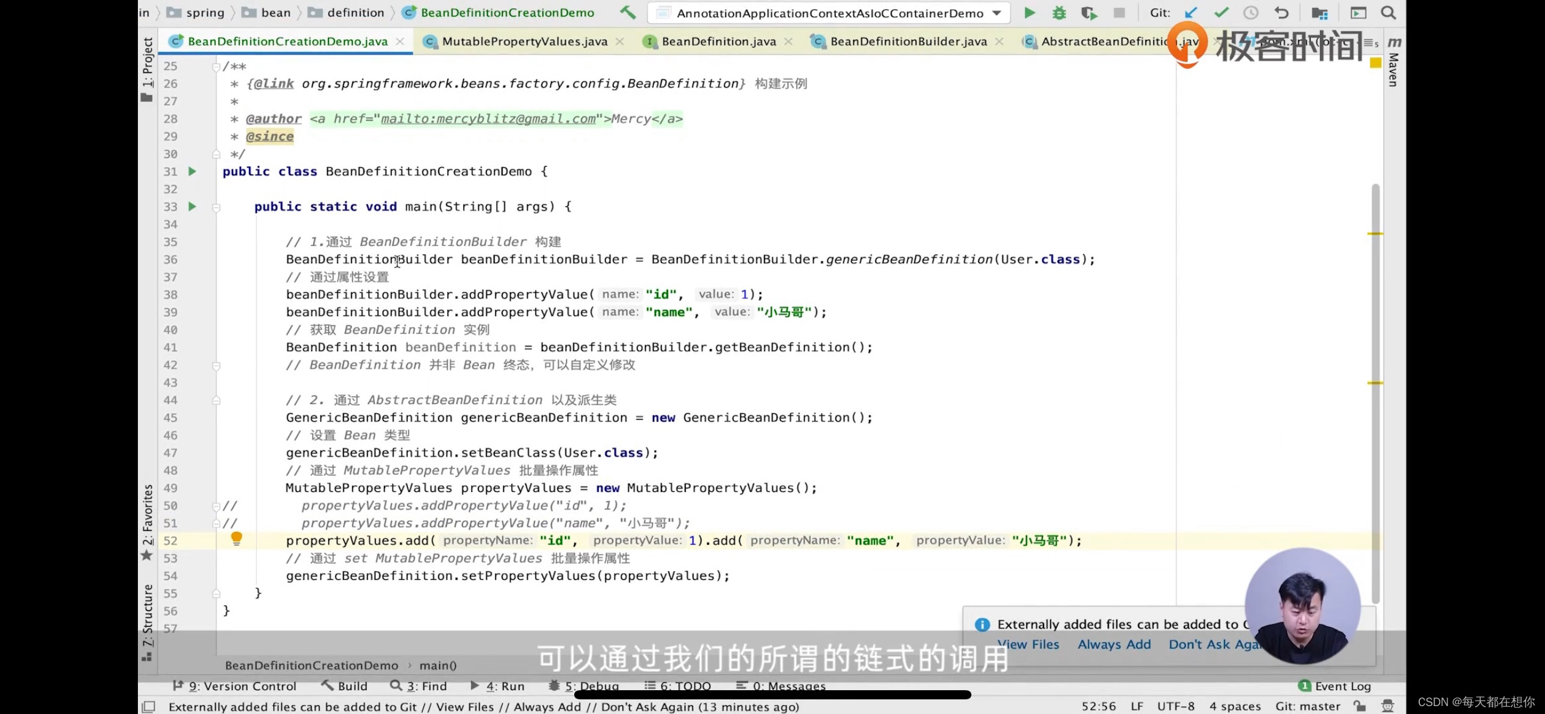Commit changes with Git checkmark icon
This screenshot has width=1545, height=714.
point(1221,13)
